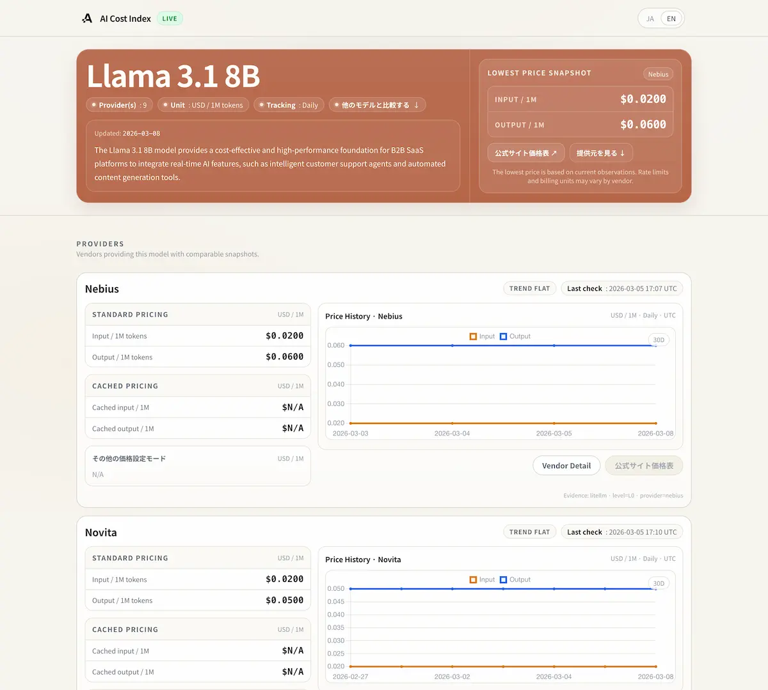This screenshot has height=690, width=768.
Task: Open 公式サイト価格表 from the Nebius card
Action: point(643,466)
